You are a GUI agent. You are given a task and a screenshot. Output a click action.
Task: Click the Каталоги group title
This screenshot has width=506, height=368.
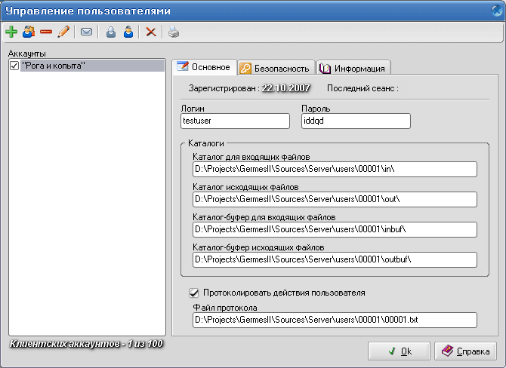click(x=206, y=143)
